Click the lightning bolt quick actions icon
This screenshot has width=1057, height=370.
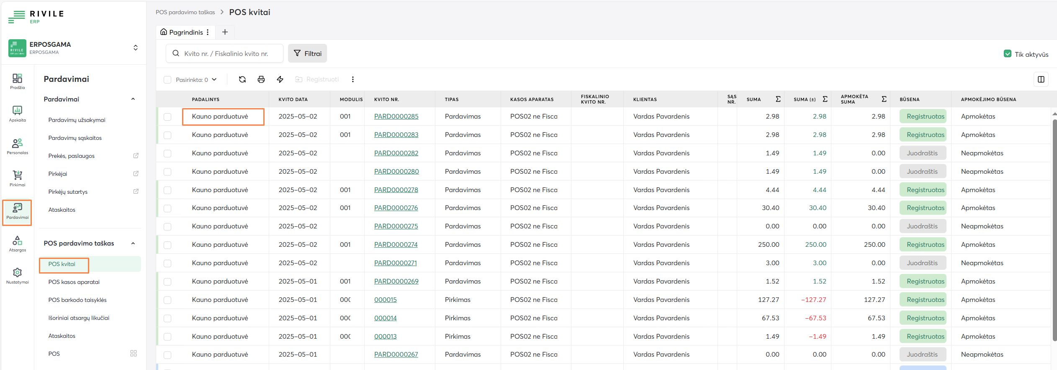click(280, 79)
